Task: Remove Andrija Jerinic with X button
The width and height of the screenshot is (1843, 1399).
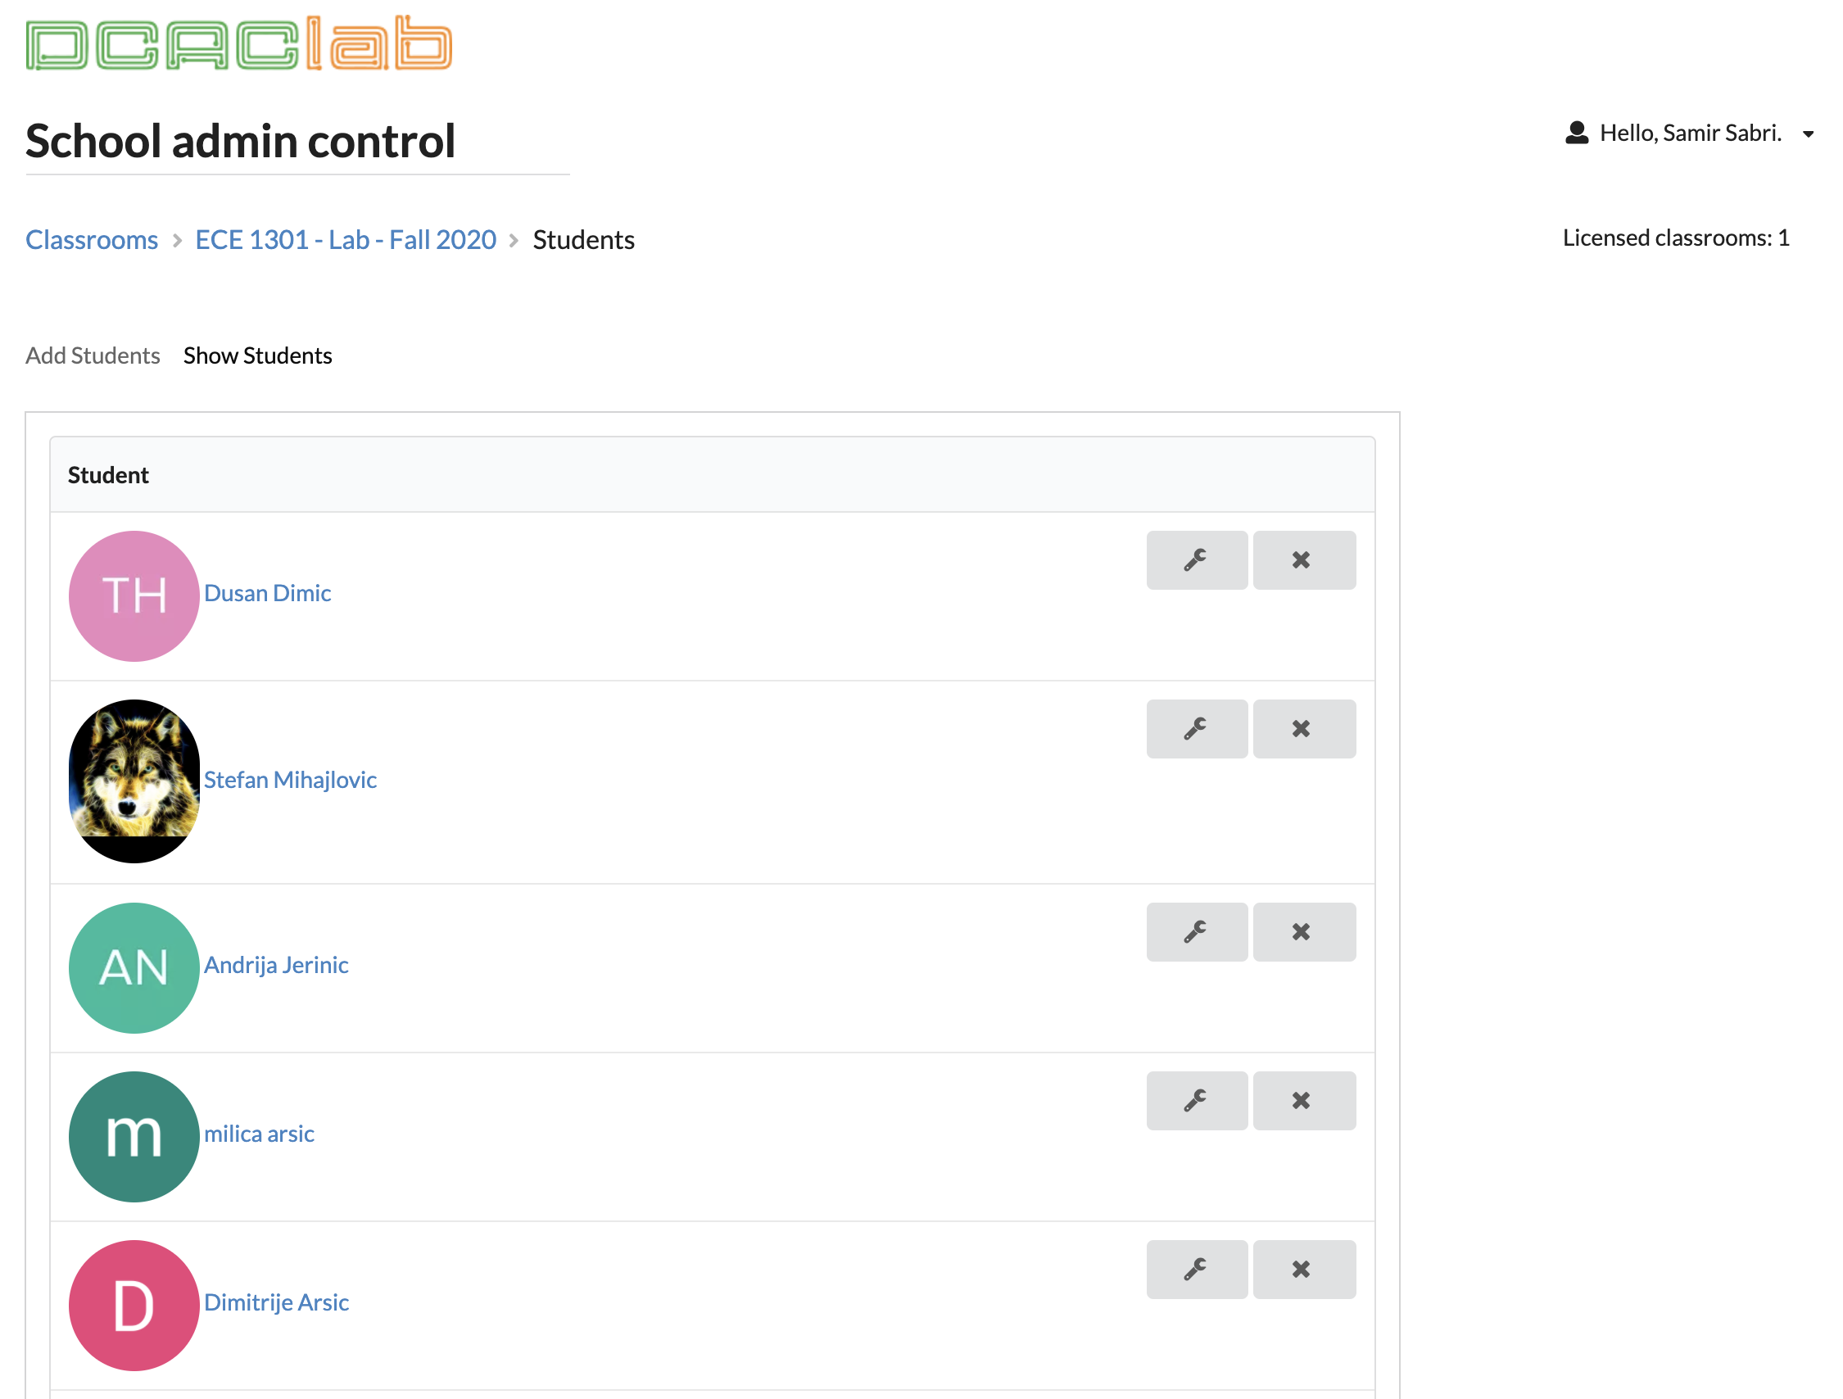Action: click(1303, 931)
